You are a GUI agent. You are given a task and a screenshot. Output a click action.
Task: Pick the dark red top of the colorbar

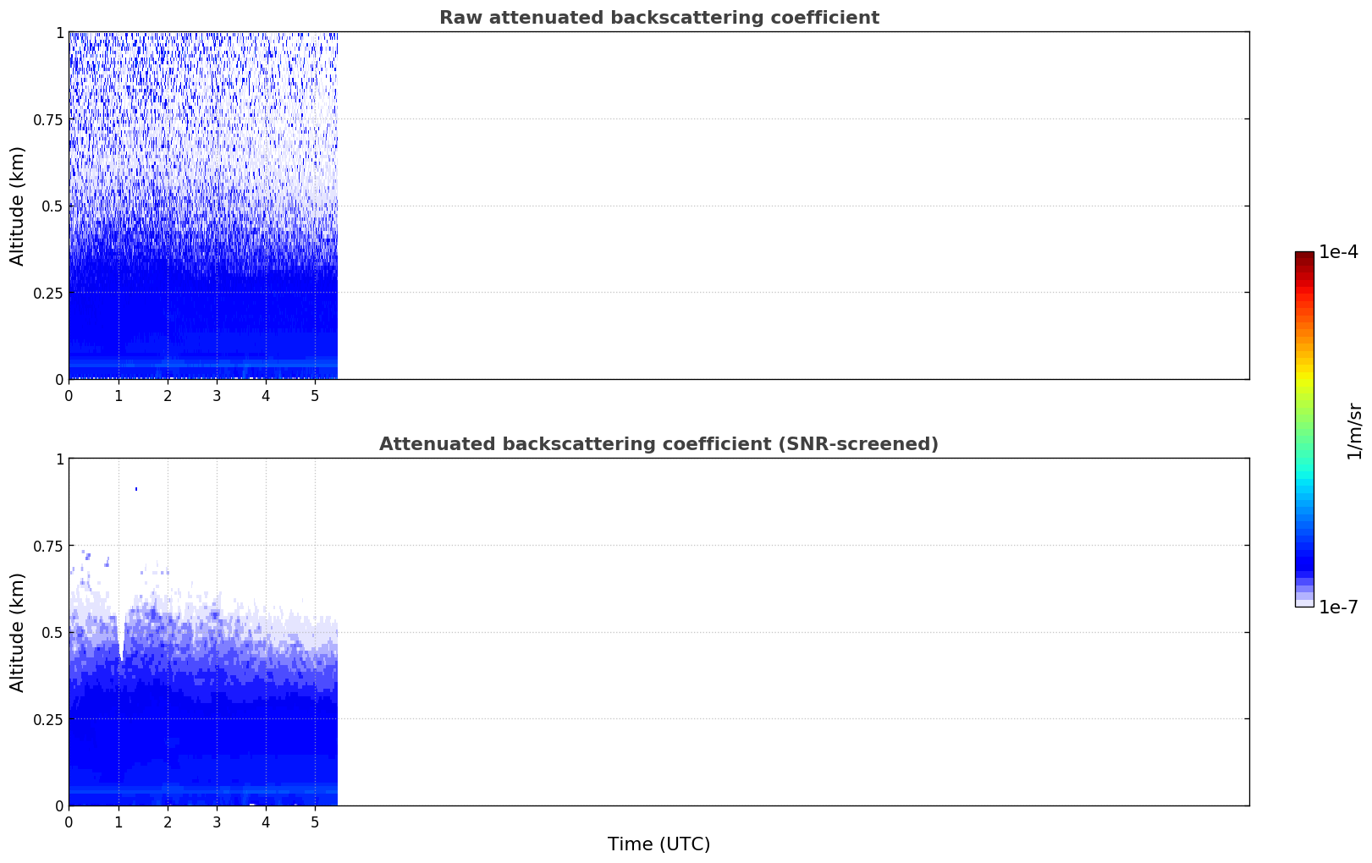(1303, 256)
